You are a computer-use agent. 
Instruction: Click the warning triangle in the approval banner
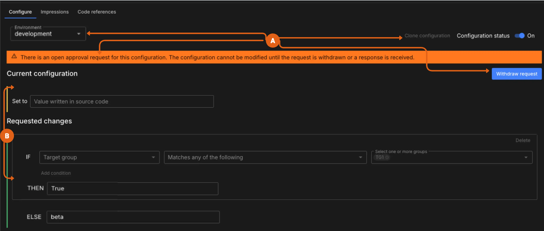(x=14, y=57)
